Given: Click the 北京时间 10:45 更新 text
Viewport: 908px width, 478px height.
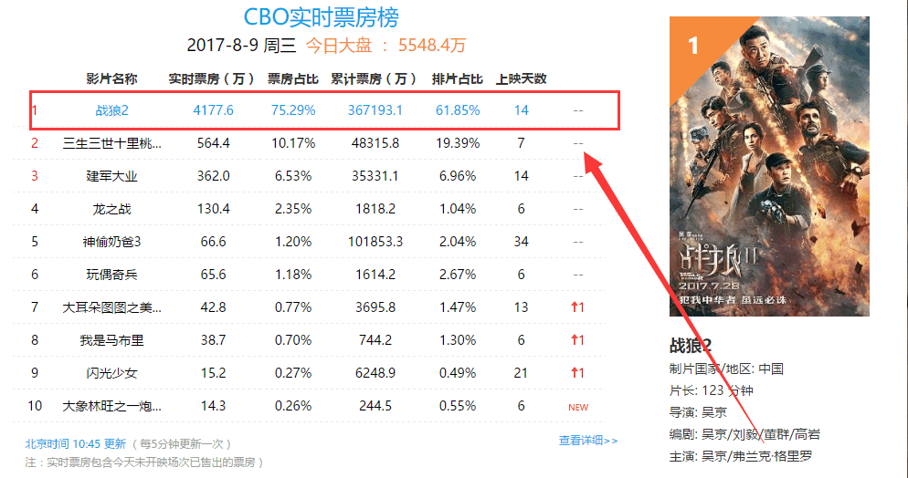Looking at the screenshot, I should pos(75,444).
